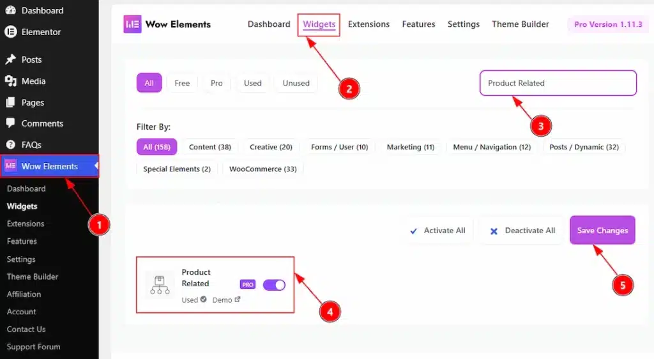Image resolution: width=654 pixels, height=359 pixels.
Task: Save changes with the purple button
Action: [x=602, y=230]
